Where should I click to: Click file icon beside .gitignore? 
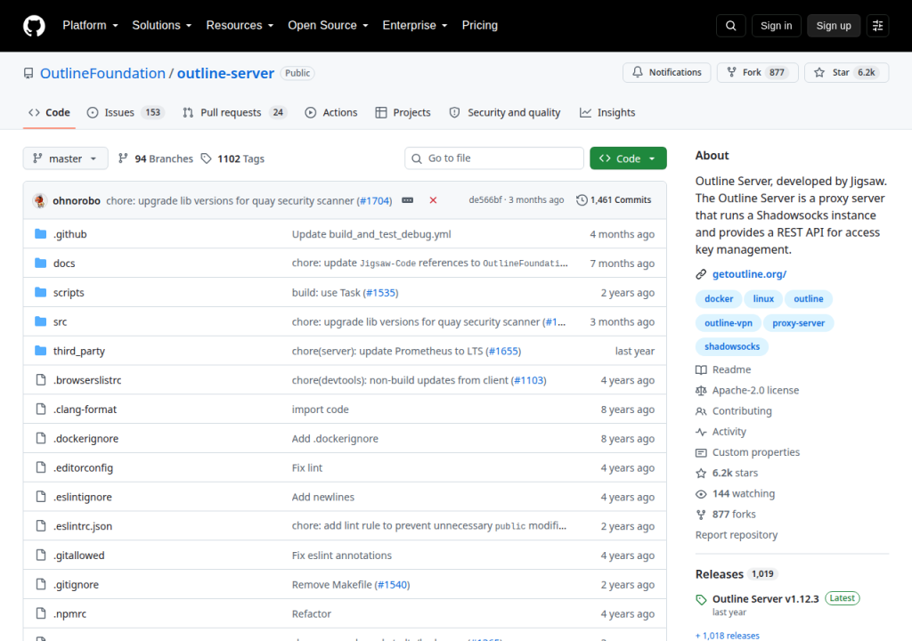coord(41,584)
